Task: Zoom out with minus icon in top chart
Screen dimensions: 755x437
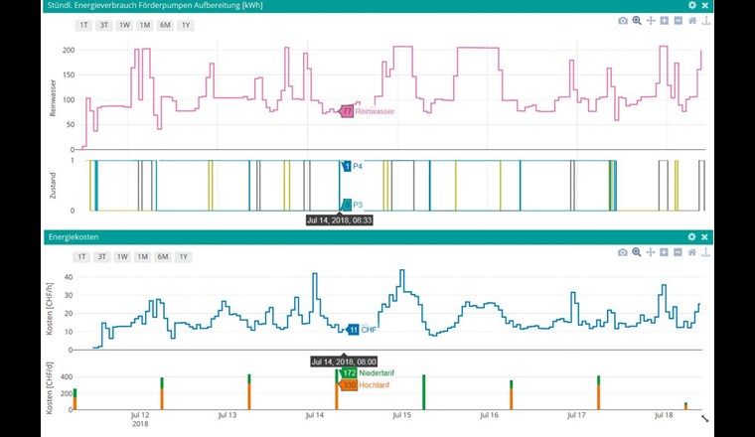Action: 679,21
